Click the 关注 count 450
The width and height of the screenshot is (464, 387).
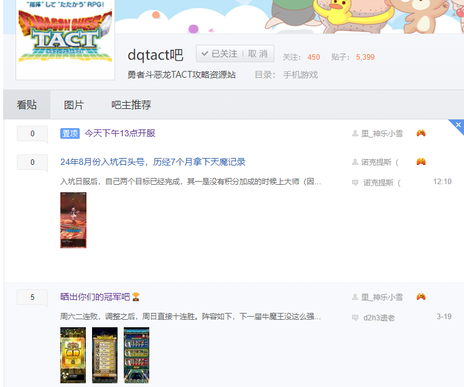click(313, 57)
